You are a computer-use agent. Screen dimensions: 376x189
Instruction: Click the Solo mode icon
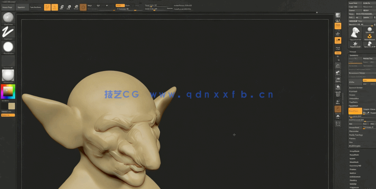(338, 117)
